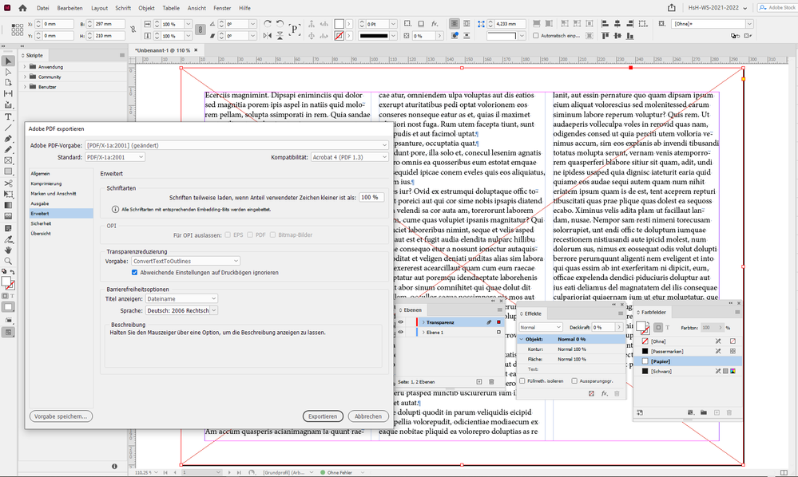This screenshot has height=477, width=798.
Task: Toggle PDF checkbox under OPI
Action: (250, 235)
